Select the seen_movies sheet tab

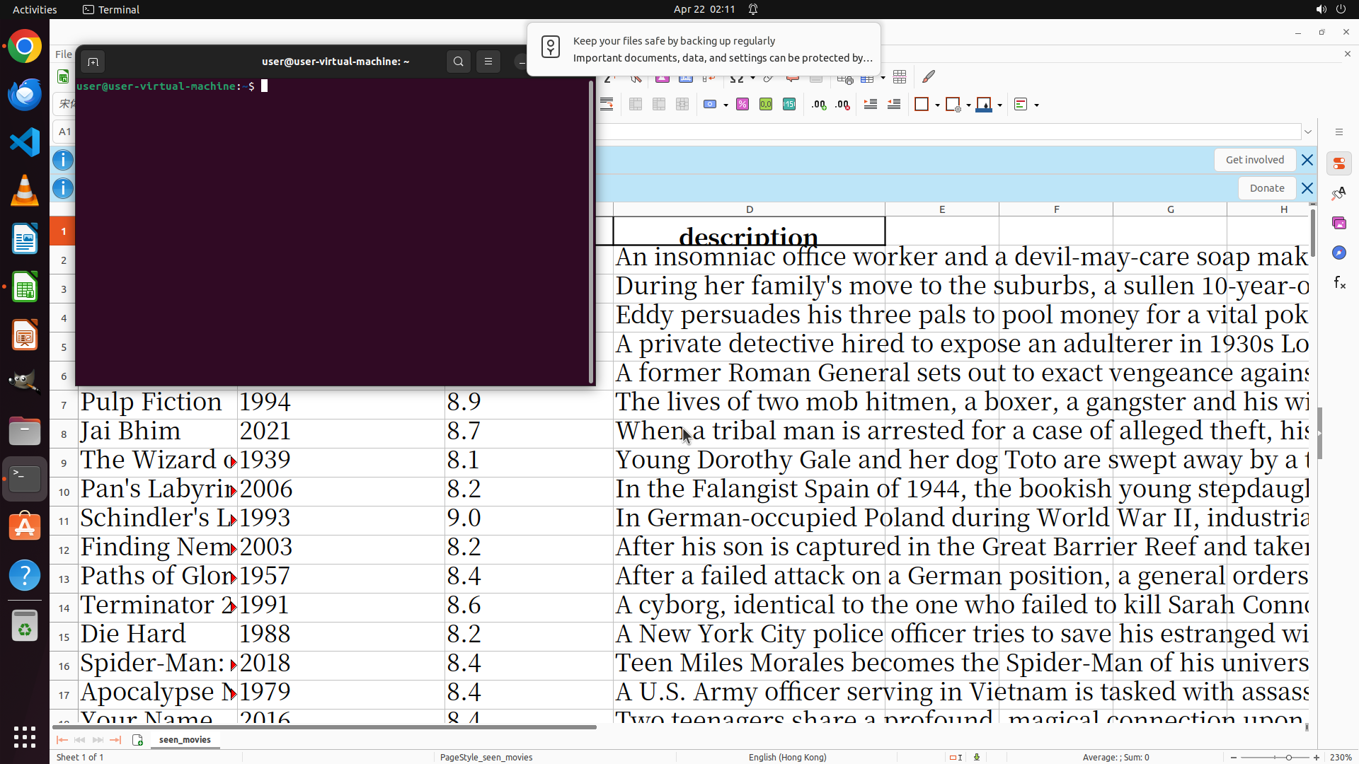(x=185, y=739)
